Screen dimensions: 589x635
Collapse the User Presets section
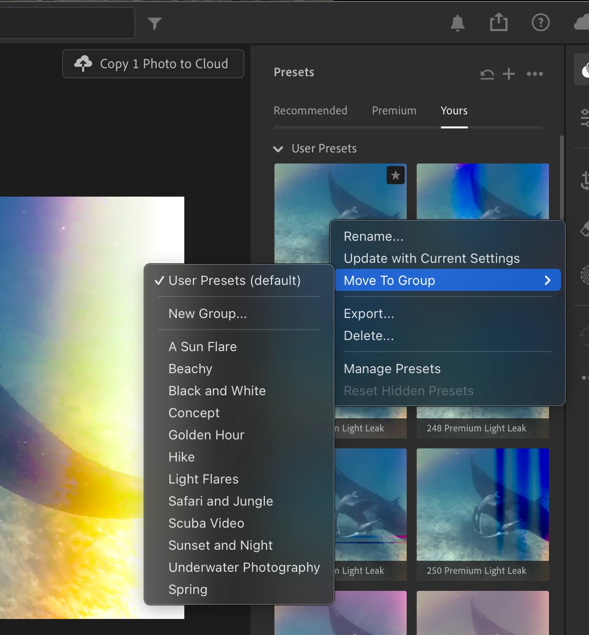[x=278, y=149]
